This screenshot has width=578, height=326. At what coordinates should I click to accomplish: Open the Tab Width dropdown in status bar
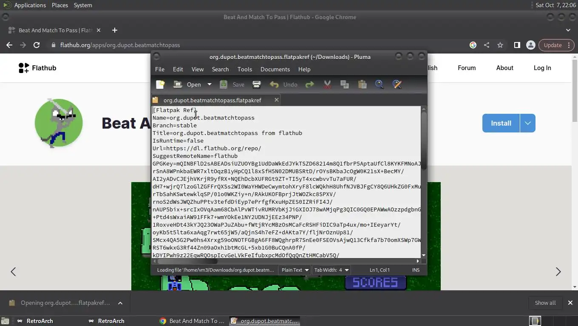[331, 270]
